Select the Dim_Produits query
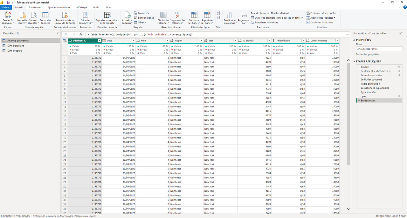407x218 pixels. [15, 51]
